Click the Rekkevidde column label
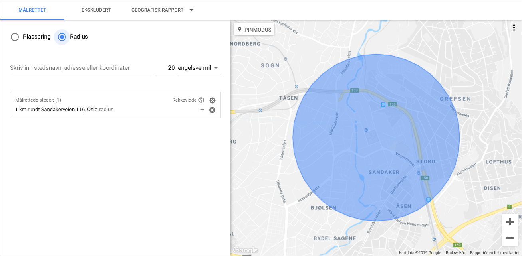This screenshot has width=522, height=256. pos(184,100)
